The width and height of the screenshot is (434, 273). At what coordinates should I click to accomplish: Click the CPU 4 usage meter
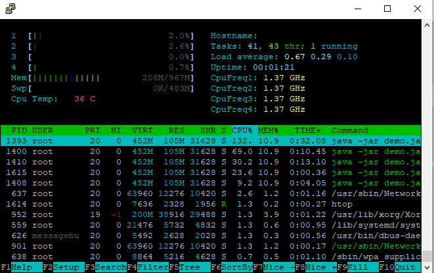(102, 67)
